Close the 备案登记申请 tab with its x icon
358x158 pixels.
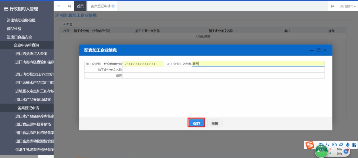113,6
